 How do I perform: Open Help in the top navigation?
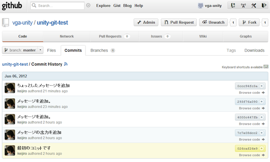click(x=139, y=6)
